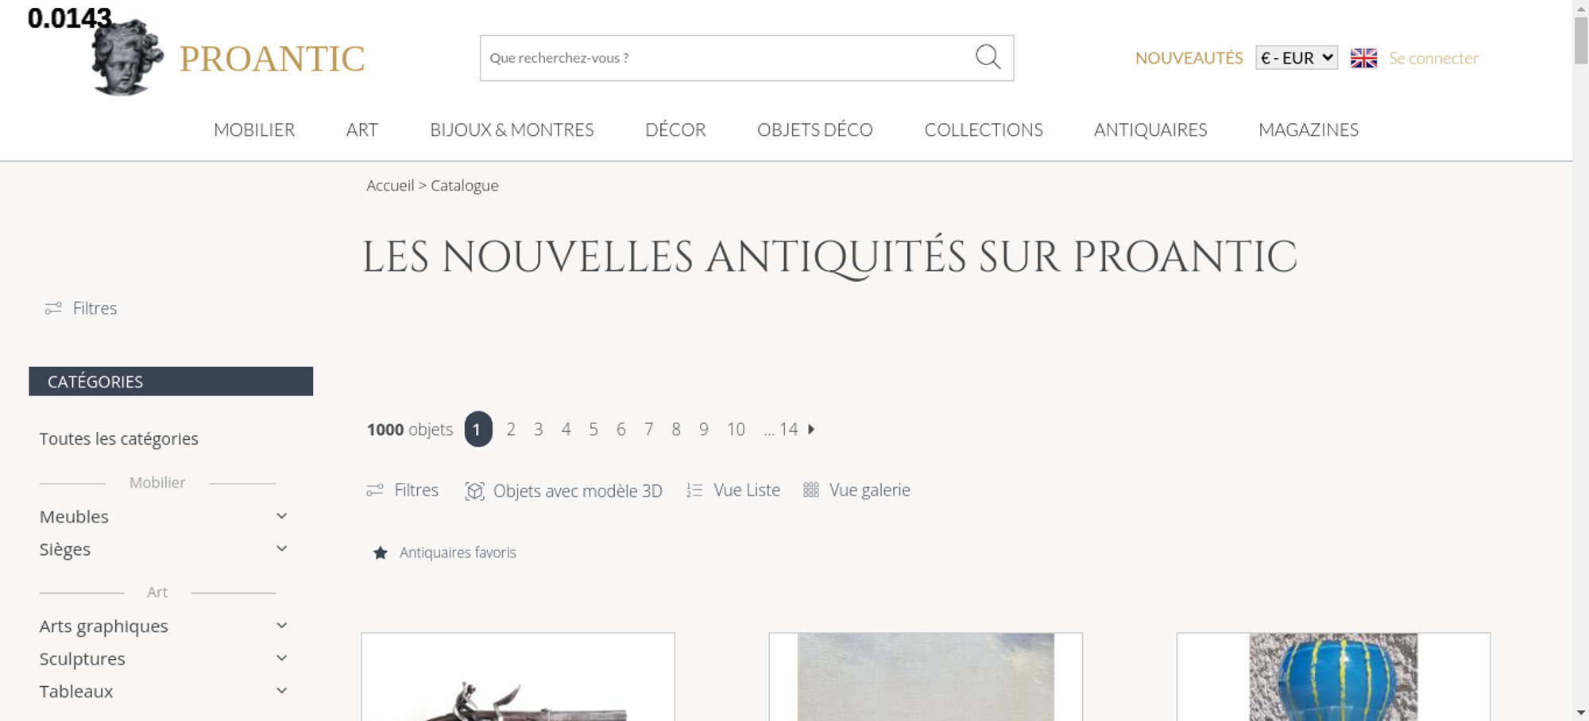The width and height of the screenshot is (1589, 721).
Task: Switch to Vue Liste icon
Action: click(694, 491)
